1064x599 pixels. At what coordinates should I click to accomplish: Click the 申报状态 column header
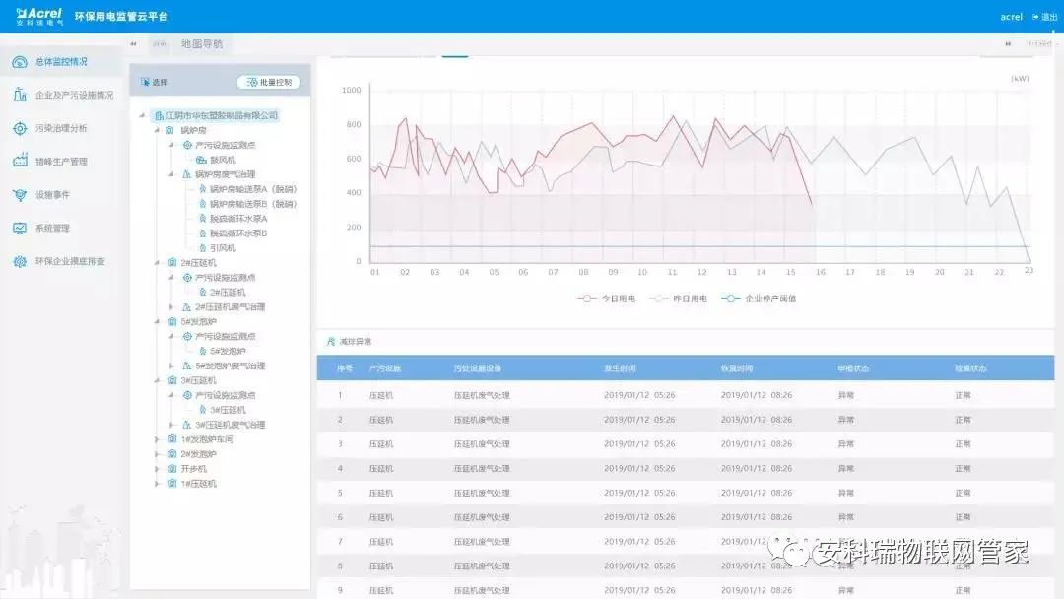point(853,368)
